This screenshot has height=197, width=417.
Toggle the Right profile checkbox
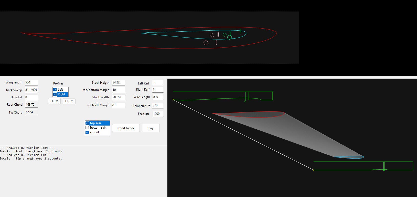[x=55, y=94]
